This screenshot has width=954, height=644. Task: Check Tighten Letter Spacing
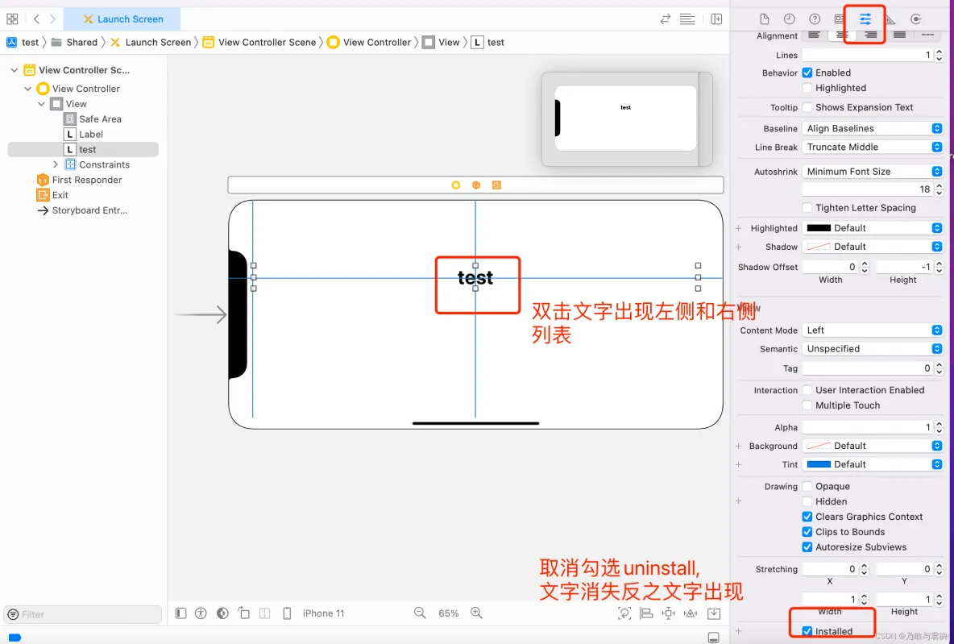point(807,208)
